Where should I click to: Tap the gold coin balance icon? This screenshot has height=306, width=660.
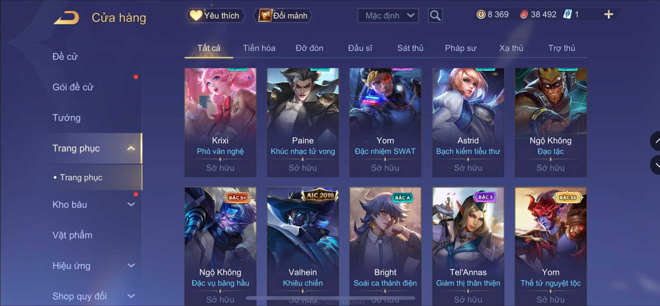pos(481,15)
